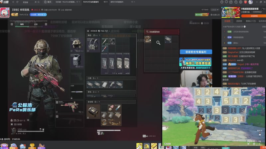Open messages speech bubble icon

click(x=236, y=2)
